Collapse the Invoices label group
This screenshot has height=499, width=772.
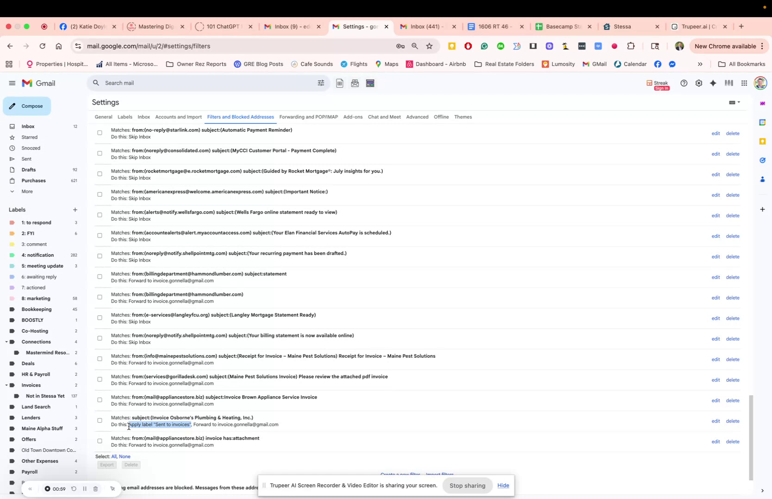(7, 385)
